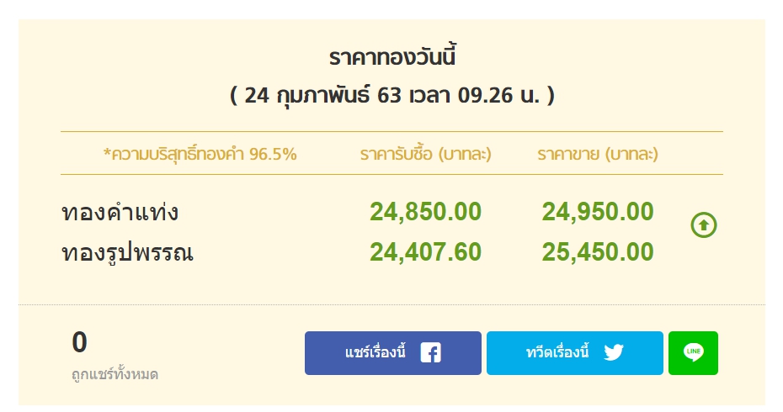Click the ราคาทองวันนี้ heading
783x412 pixels.
(391, 59)
